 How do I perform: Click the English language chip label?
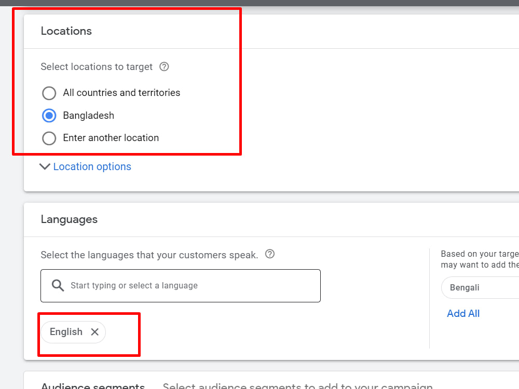[66, 332]
